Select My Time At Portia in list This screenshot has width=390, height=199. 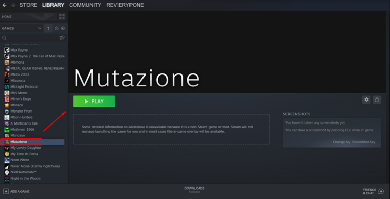(x=34, y=154)
